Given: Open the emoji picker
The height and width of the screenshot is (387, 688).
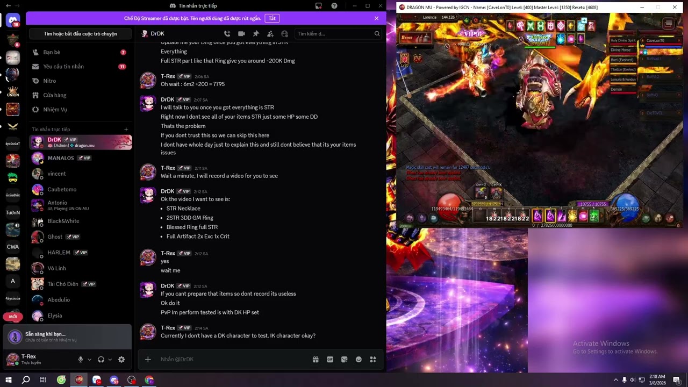Looking at the screenshot, I should coord(359,360).
